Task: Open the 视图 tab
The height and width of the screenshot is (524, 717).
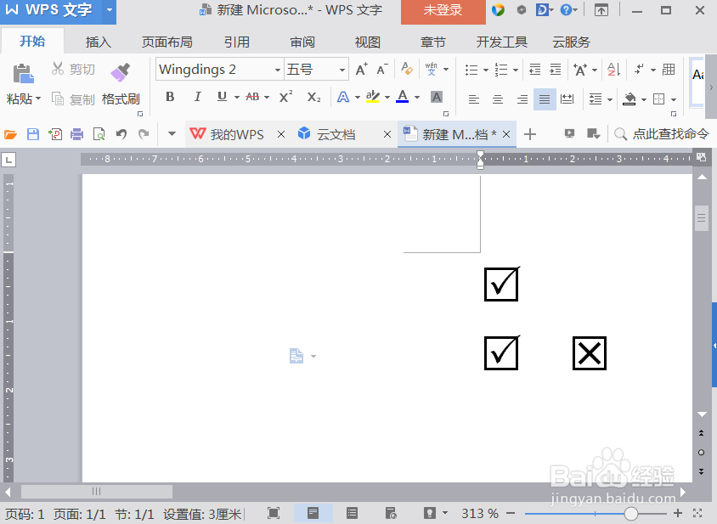Action: coord(368,42)
